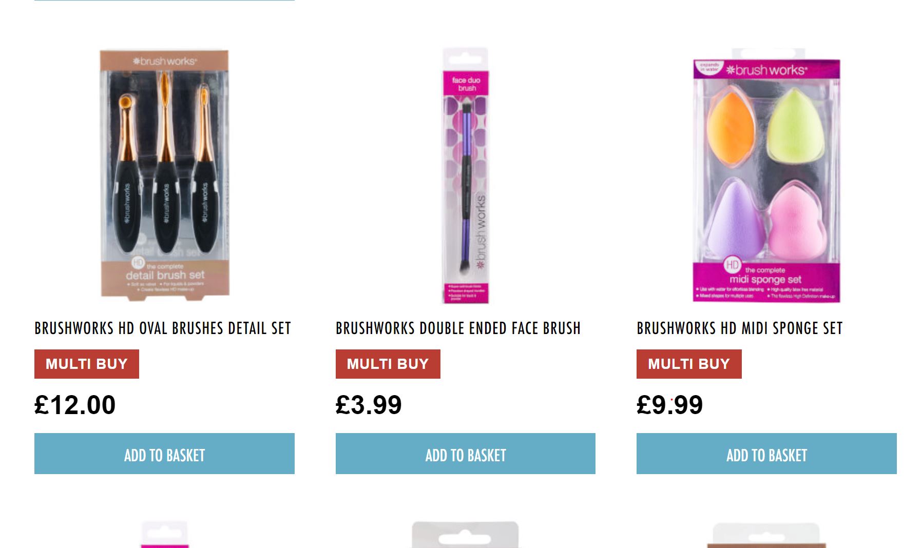Click the £9.99 price
Viewport: 922px width, 548px height.
point(669,405)
